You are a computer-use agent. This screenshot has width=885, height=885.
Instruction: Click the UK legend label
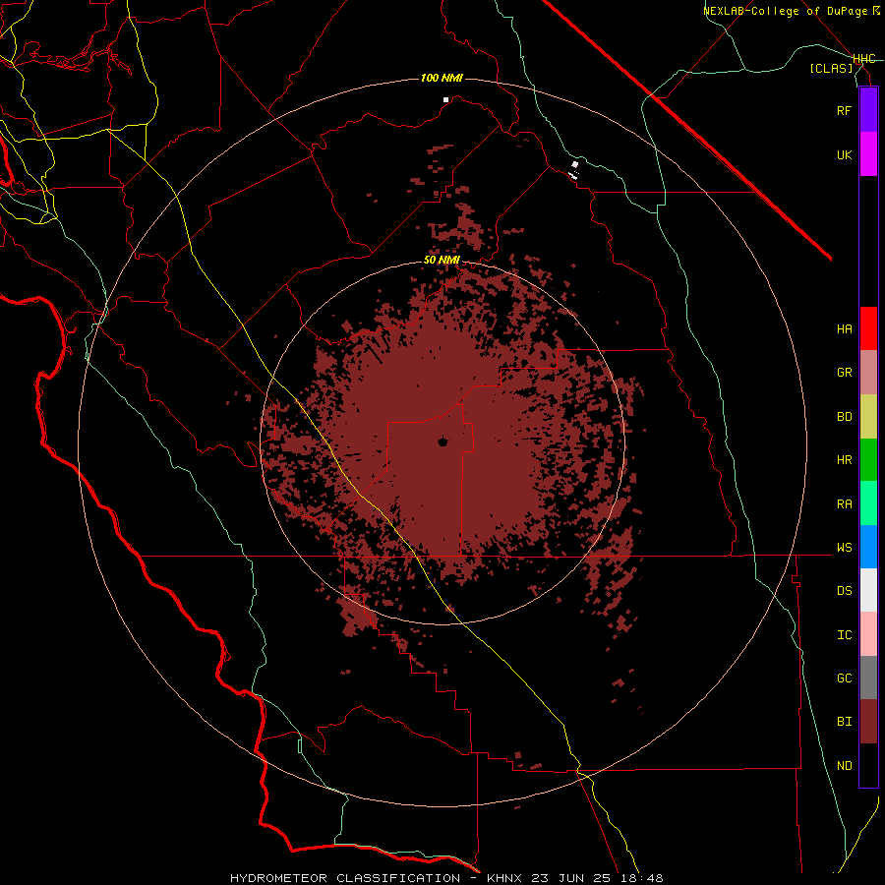tap(844, 154)
